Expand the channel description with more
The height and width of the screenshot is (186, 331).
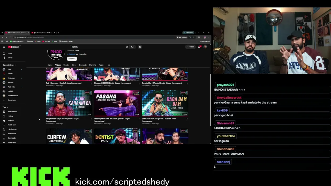tap(77, 51)
